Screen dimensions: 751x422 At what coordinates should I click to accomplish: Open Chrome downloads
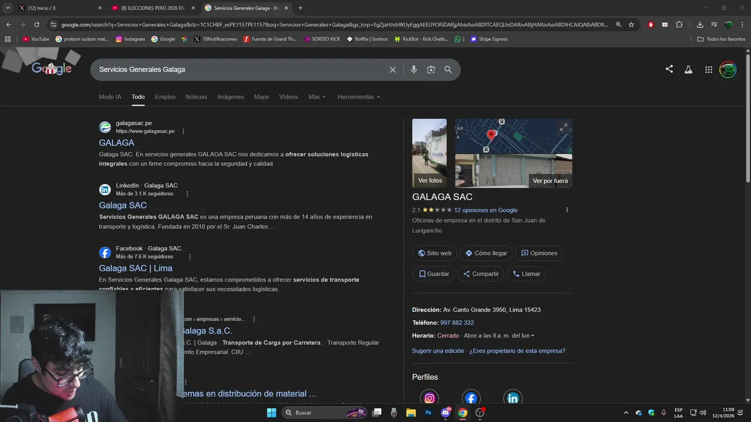[700, 25]
